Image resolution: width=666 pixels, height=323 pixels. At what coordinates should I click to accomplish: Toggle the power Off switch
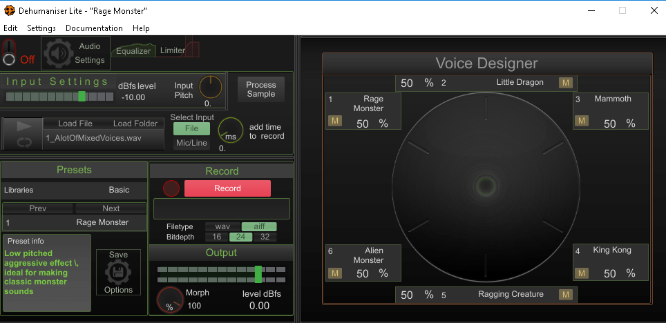click(9, 59)
